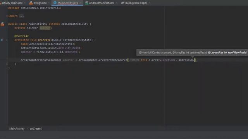The image size is (248, 139).
Task: Click the class name MainActivity in the declaration
Action: [x=38, y=24]
